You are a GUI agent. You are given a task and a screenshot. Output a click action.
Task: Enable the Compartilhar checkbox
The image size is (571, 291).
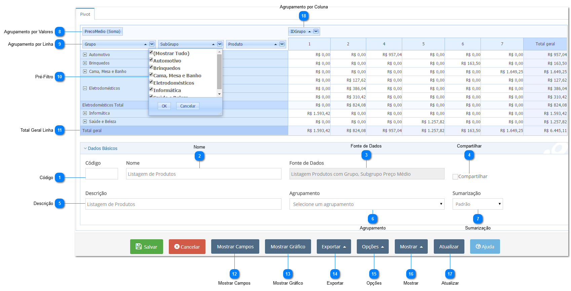click(455, 177)
